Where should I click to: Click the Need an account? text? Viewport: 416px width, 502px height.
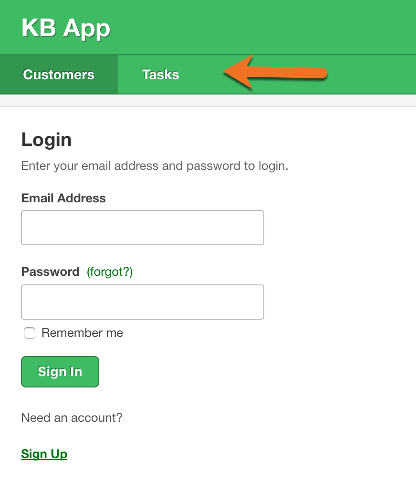[72, 418]
